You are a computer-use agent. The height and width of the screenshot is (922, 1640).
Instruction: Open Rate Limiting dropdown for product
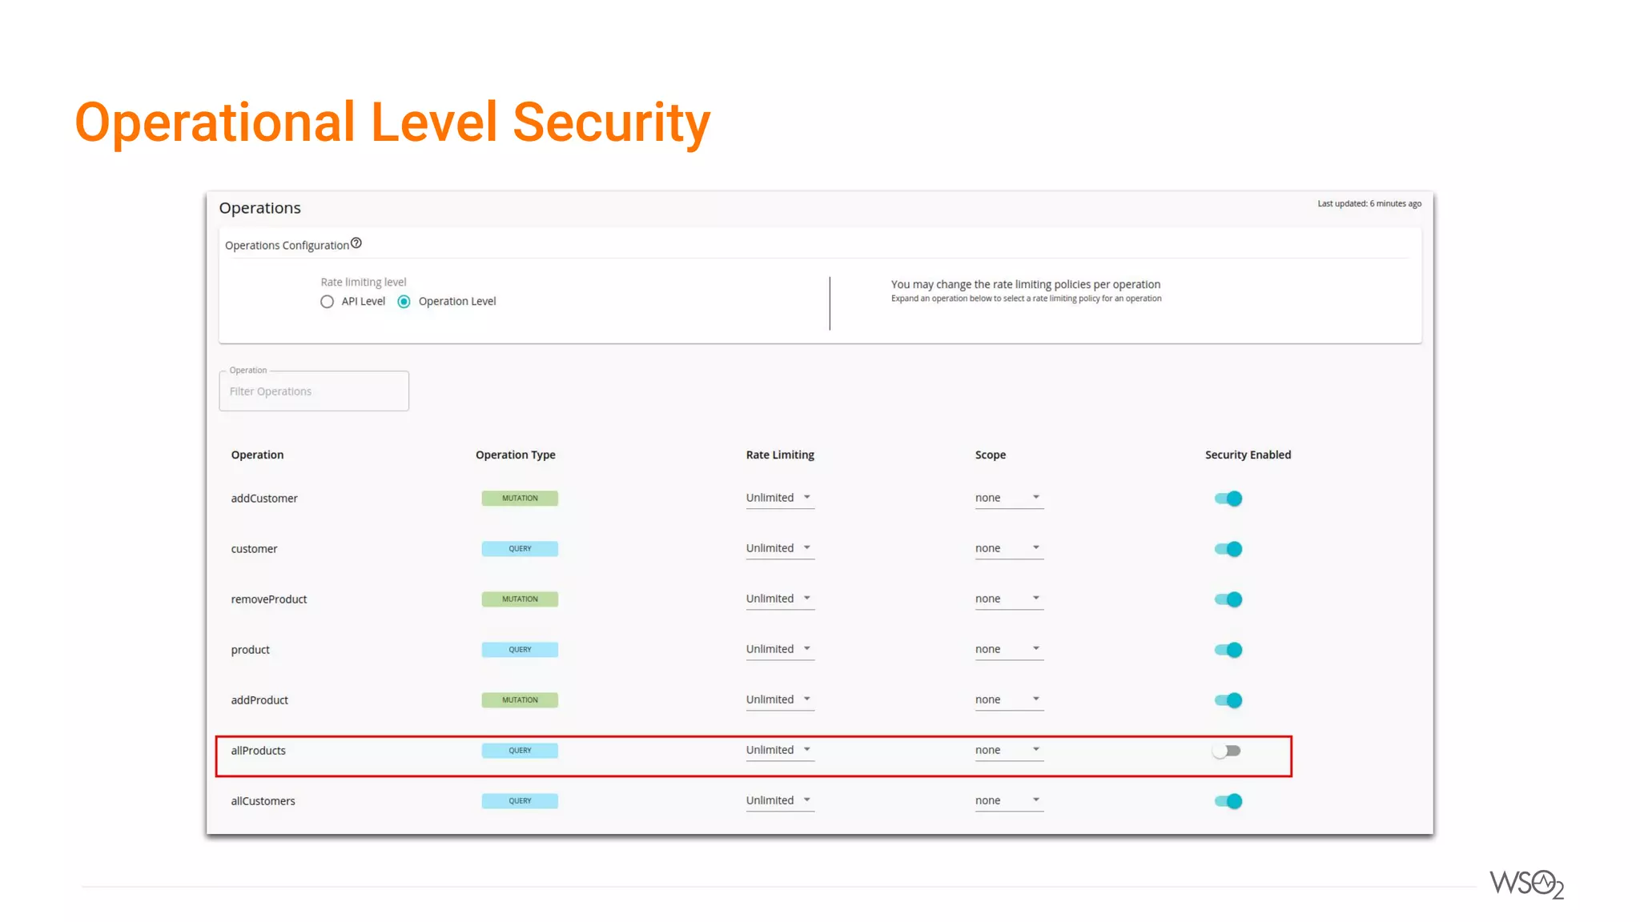coord(780,649)
